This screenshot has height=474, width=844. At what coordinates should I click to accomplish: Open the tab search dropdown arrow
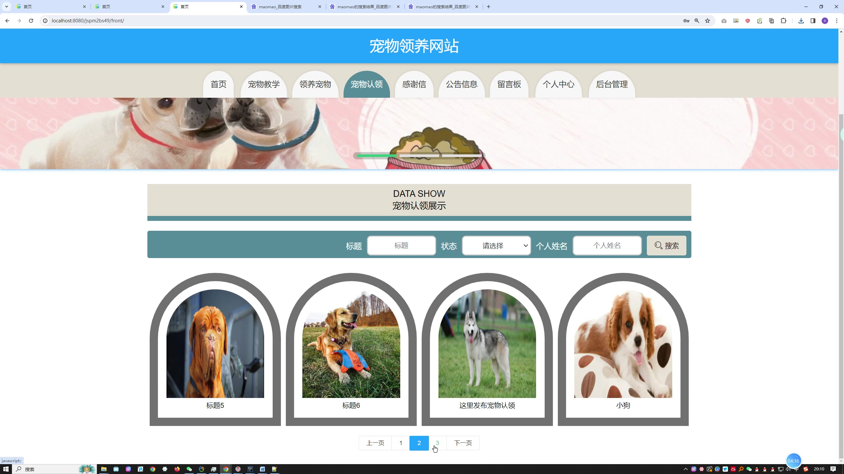tap(6, 7)
